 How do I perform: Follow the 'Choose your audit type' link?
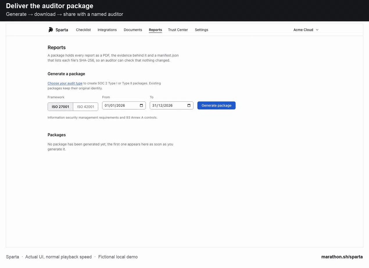coord(65,83)
